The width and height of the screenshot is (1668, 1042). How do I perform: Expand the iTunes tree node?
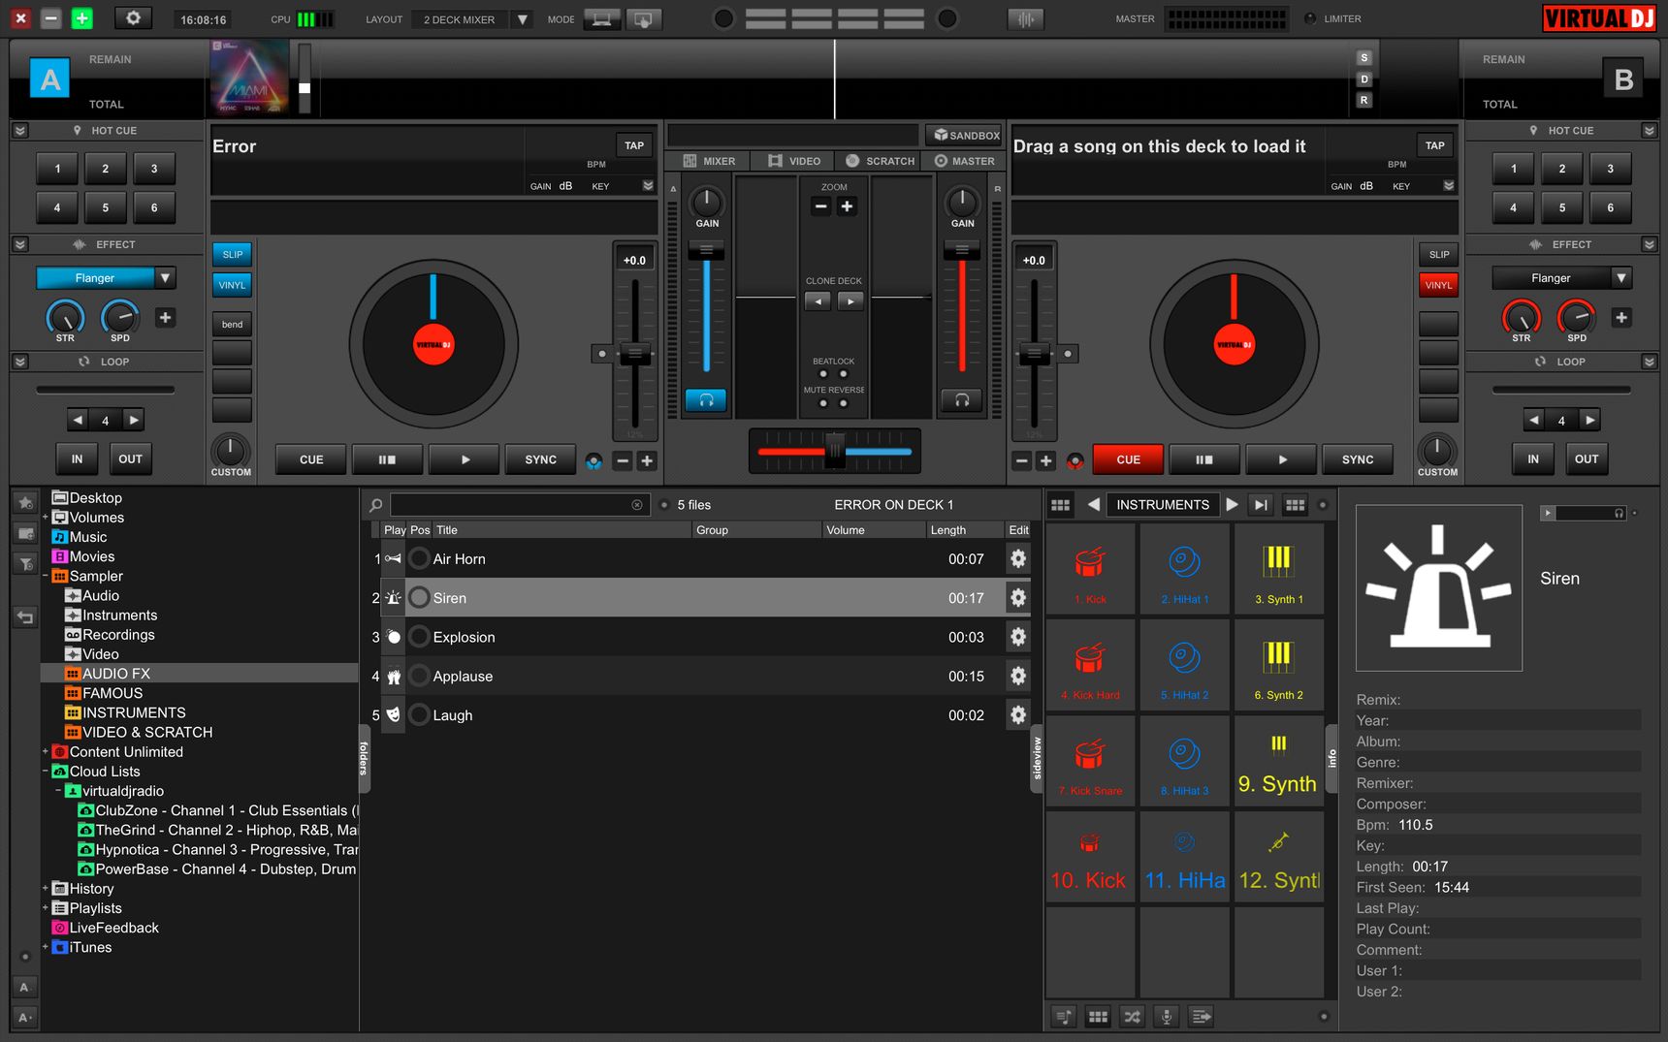[x=45, y=947]
